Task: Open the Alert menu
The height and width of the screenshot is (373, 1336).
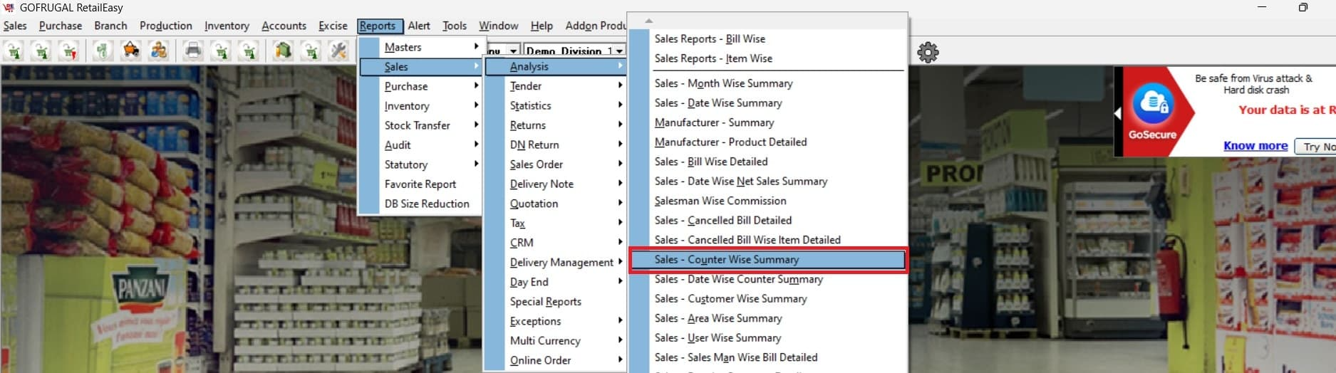Action: pyautogui.click(x=419, y=26)
